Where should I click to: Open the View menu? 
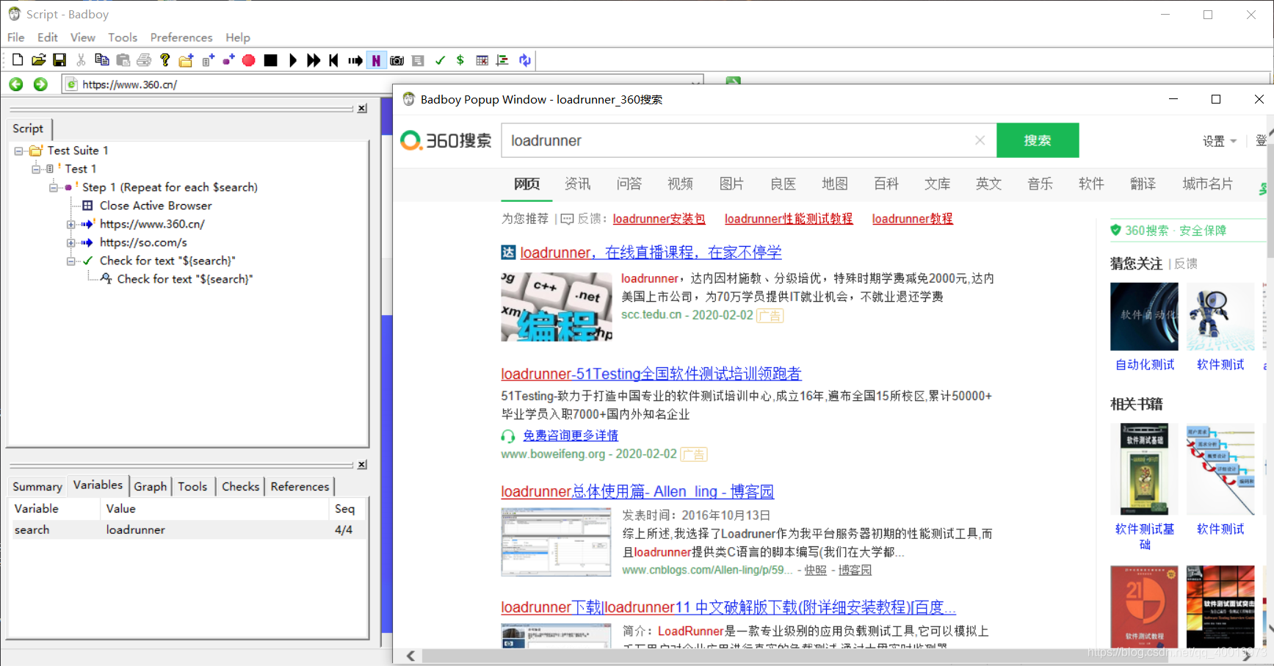pos(83,37)
